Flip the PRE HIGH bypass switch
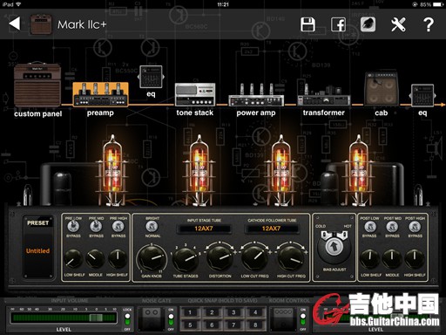 coord(118,226)
